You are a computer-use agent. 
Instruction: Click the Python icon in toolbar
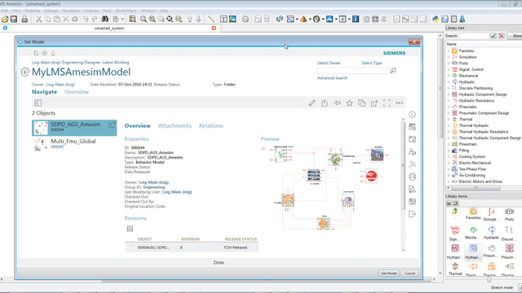point(436,20)
